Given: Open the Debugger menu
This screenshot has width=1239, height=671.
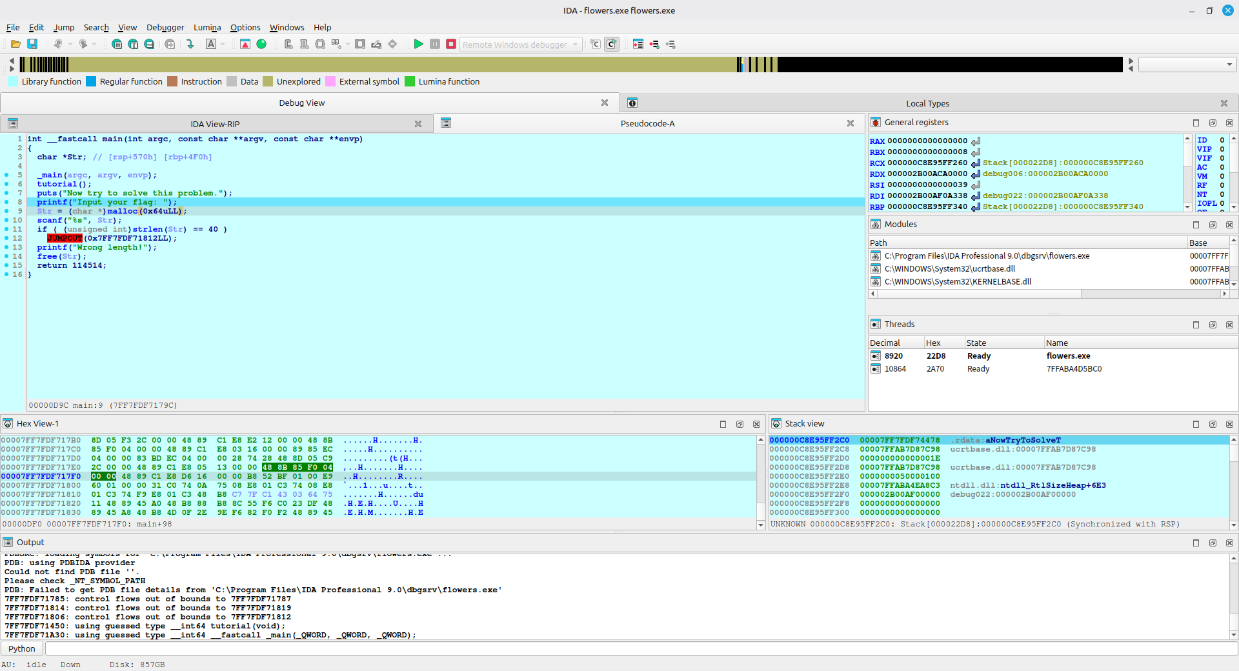Looking at the screenshot, I should tap(165, 27).
